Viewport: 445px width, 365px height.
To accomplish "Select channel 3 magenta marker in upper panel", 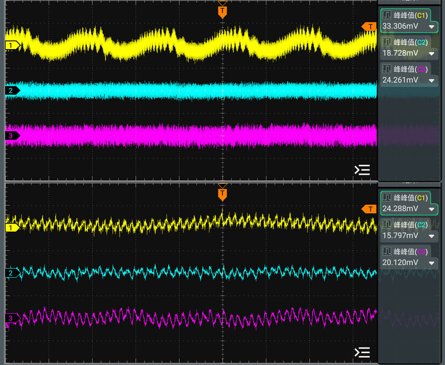I will (x=13, y=136).
